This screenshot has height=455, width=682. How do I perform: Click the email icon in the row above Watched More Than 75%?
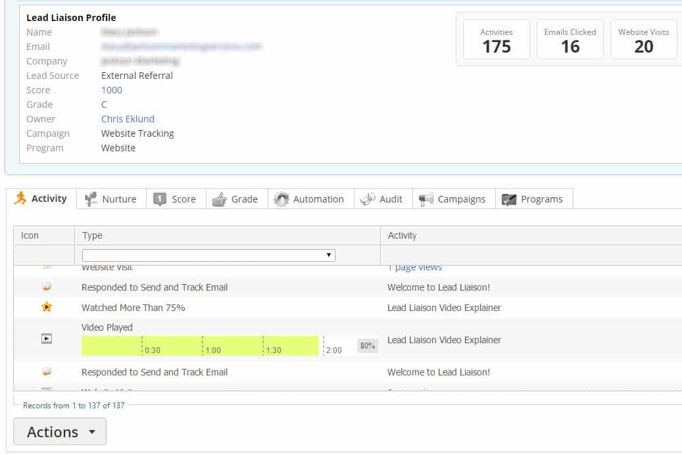pyautogui.click(x=47, y=287)
